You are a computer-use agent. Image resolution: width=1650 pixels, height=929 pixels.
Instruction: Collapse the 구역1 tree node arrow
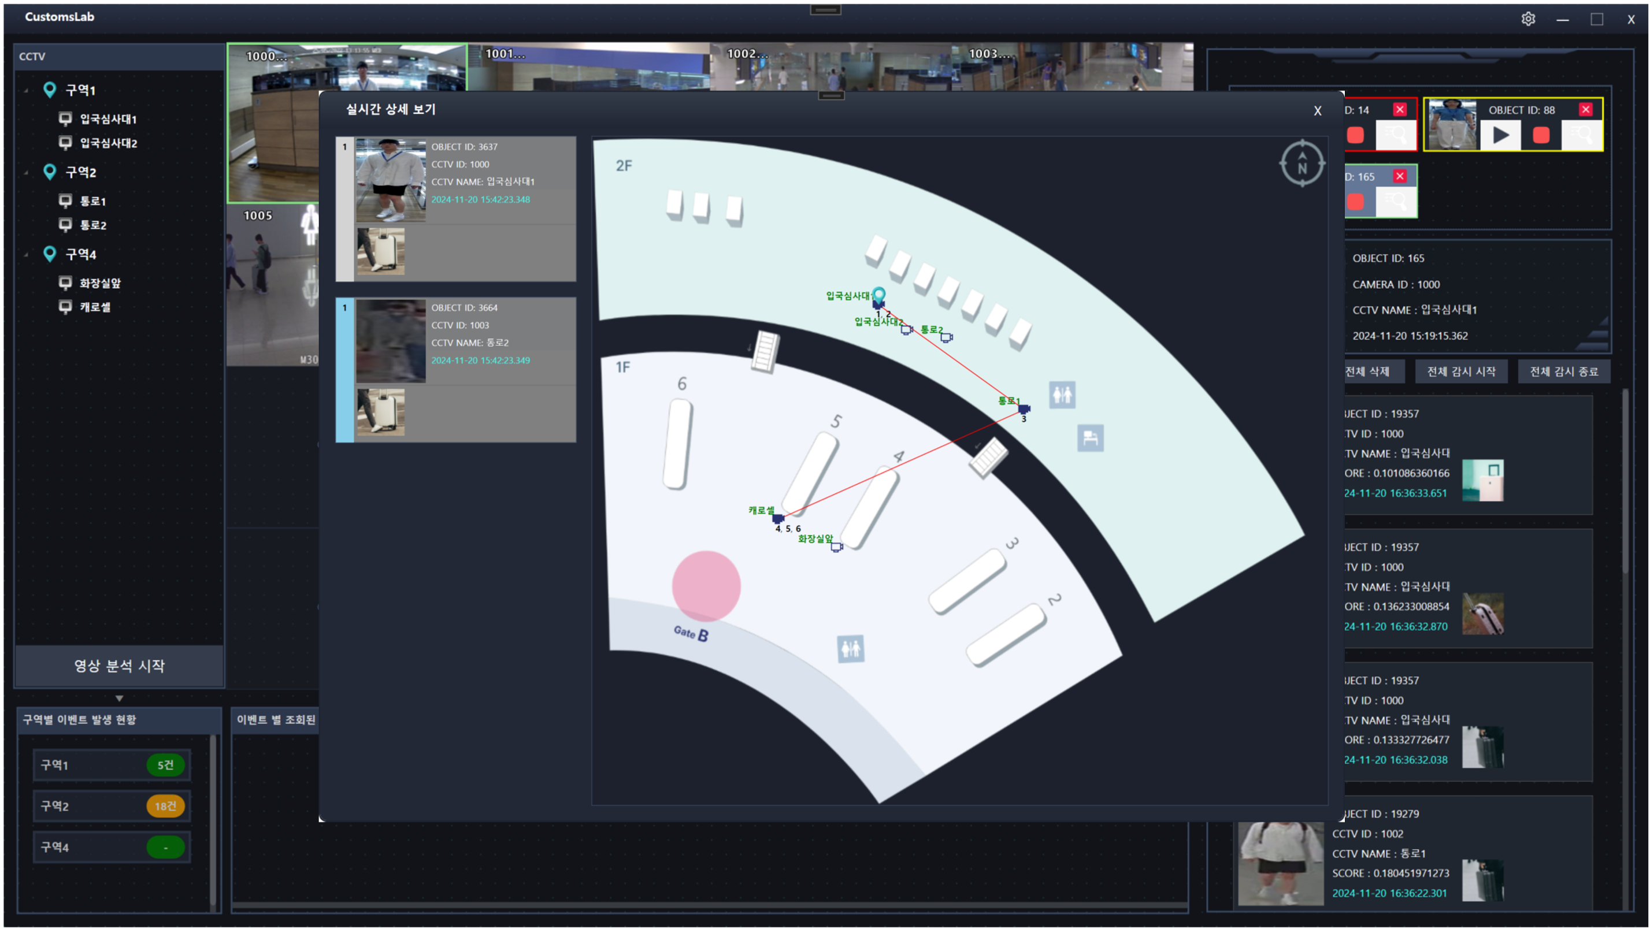tap(26, 91)
